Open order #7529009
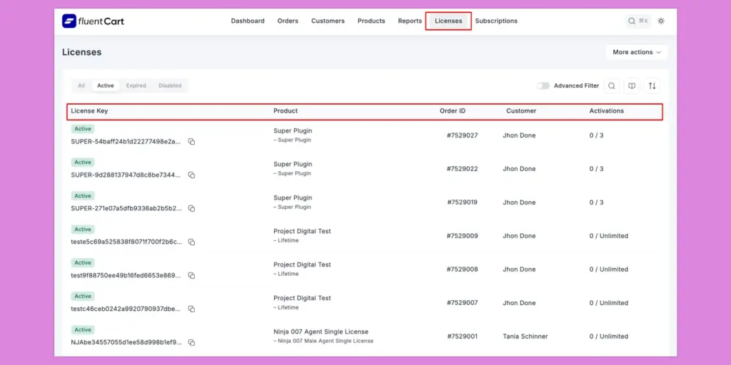This screenshot has width=731, height=365. 463,236
